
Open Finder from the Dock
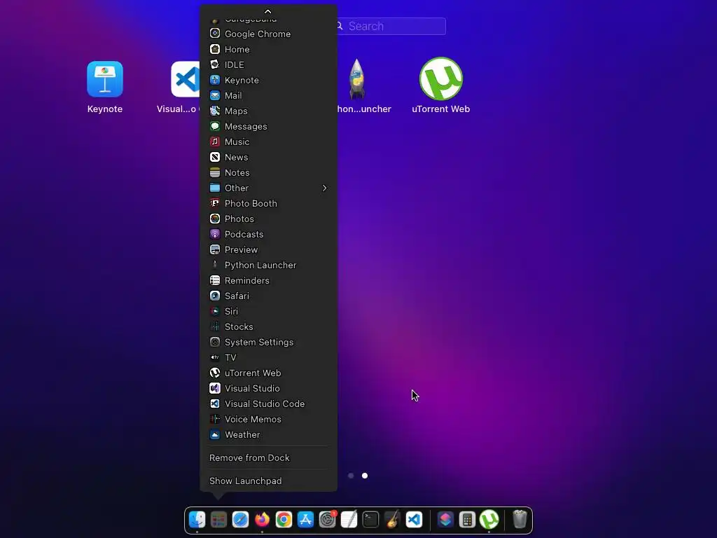197,520
